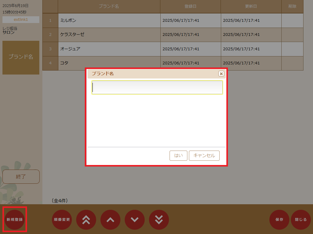This screenshot has width=313, height=234.
Task: Click the 更新日 cell for コタ
Action: tap(251, 63)
